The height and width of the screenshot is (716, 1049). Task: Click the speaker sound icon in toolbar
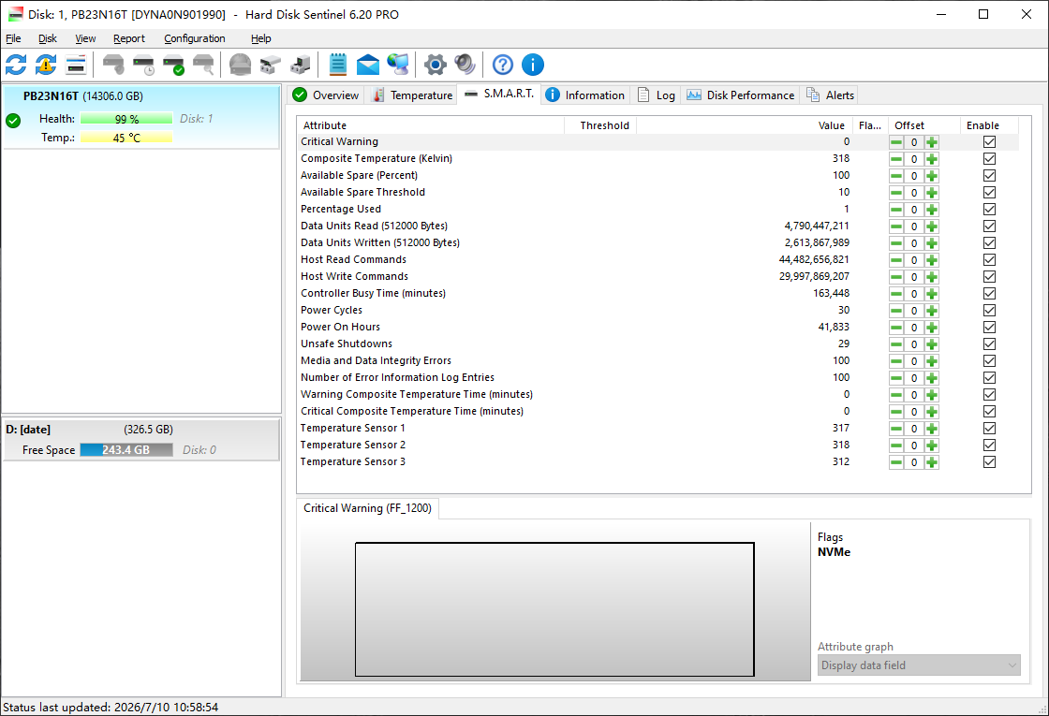[465, 65]
